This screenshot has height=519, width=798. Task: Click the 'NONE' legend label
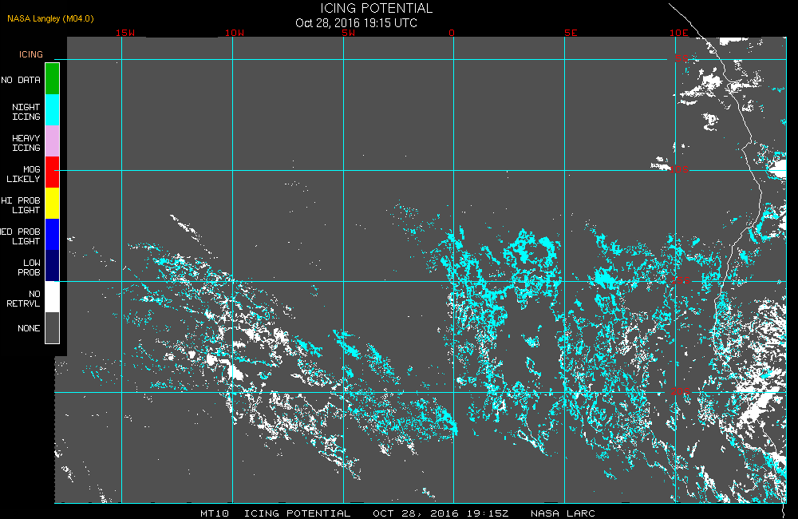click(x=29, y=328)
